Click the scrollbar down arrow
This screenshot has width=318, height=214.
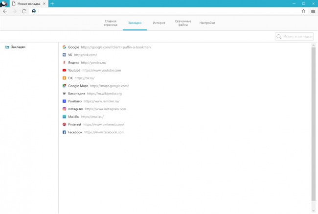(313, 211)
